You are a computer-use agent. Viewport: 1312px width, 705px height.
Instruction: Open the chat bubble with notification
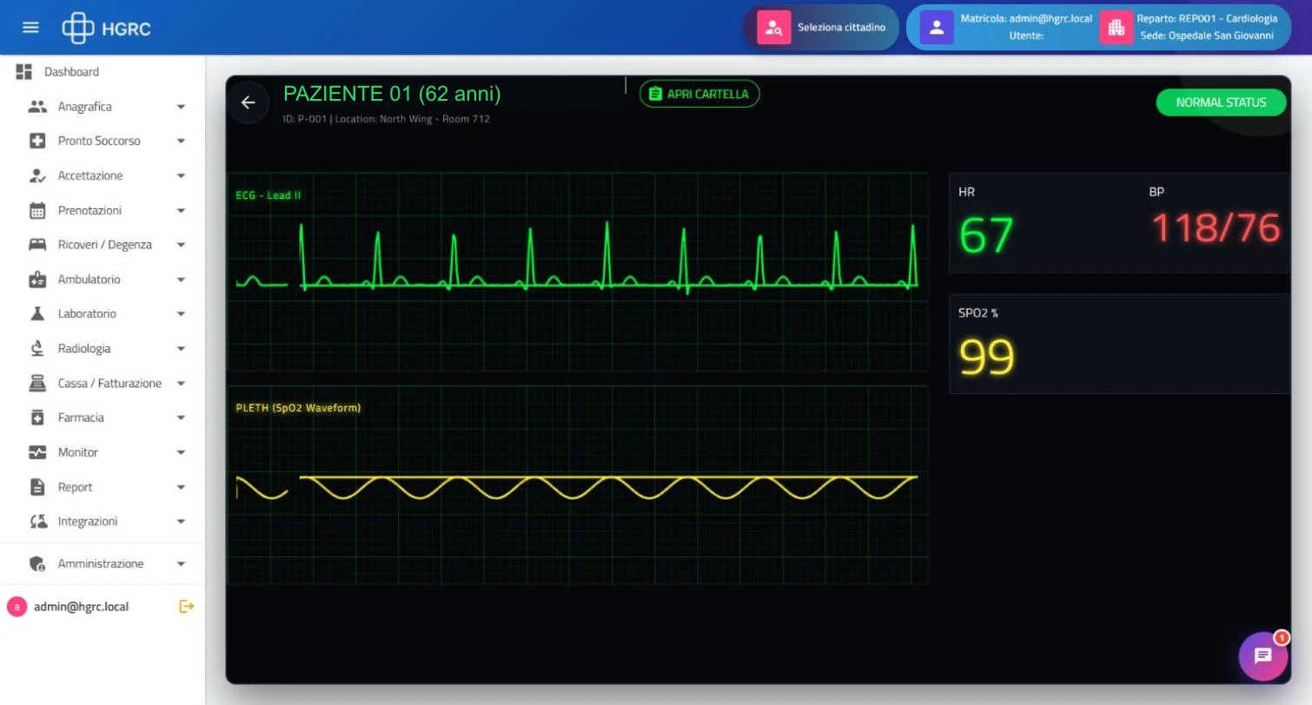[1263, 656]
